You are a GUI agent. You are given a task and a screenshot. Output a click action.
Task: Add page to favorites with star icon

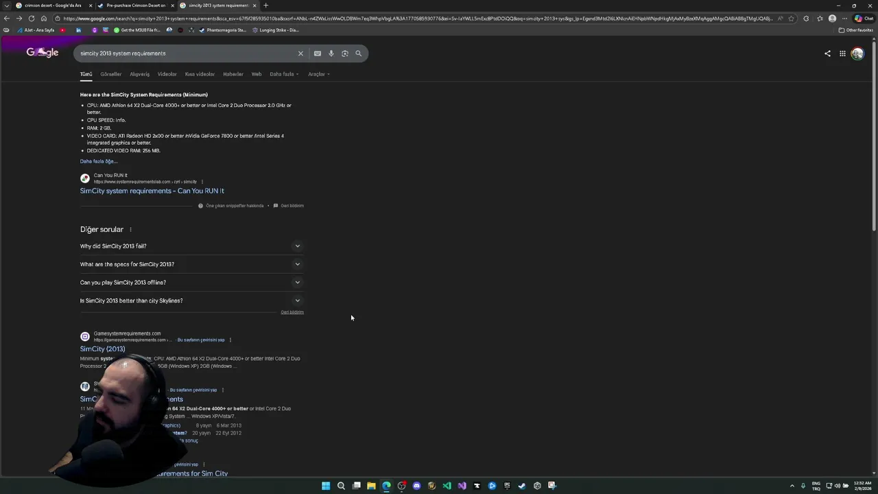point(791,19)
